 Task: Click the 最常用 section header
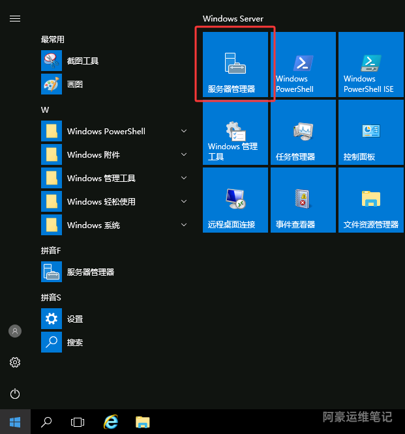(x=53, y=40)
